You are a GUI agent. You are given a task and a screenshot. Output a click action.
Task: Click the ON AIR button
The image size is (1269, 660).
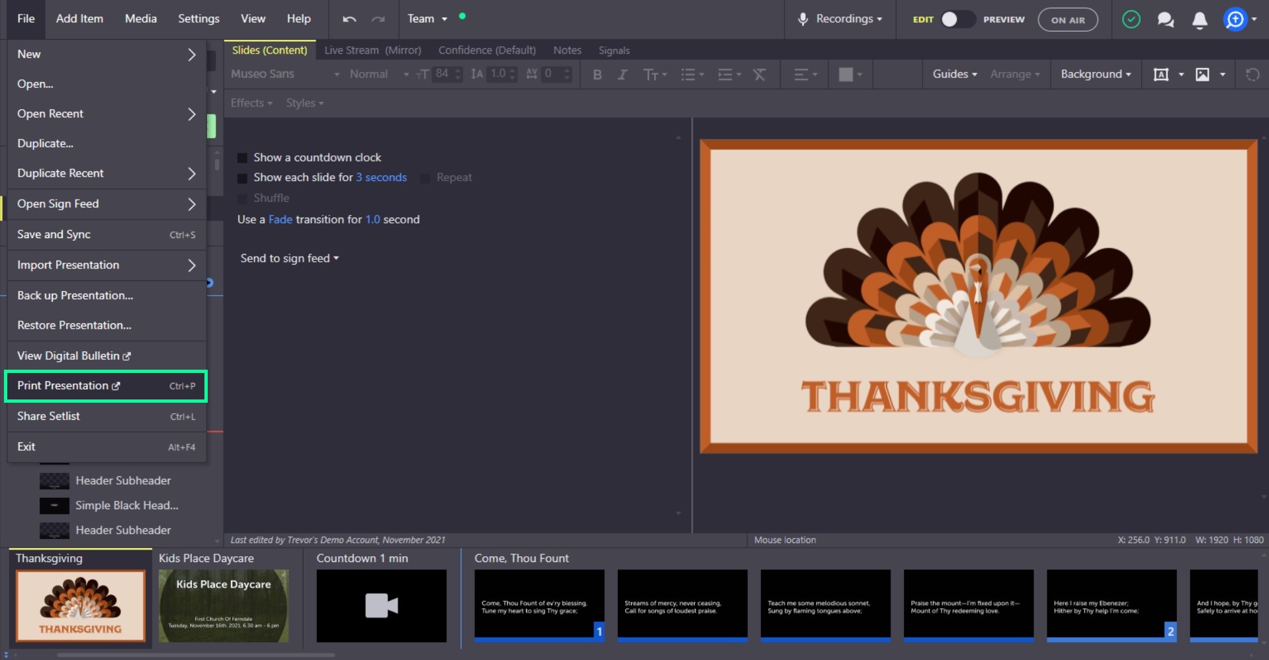pos(1068,20)
